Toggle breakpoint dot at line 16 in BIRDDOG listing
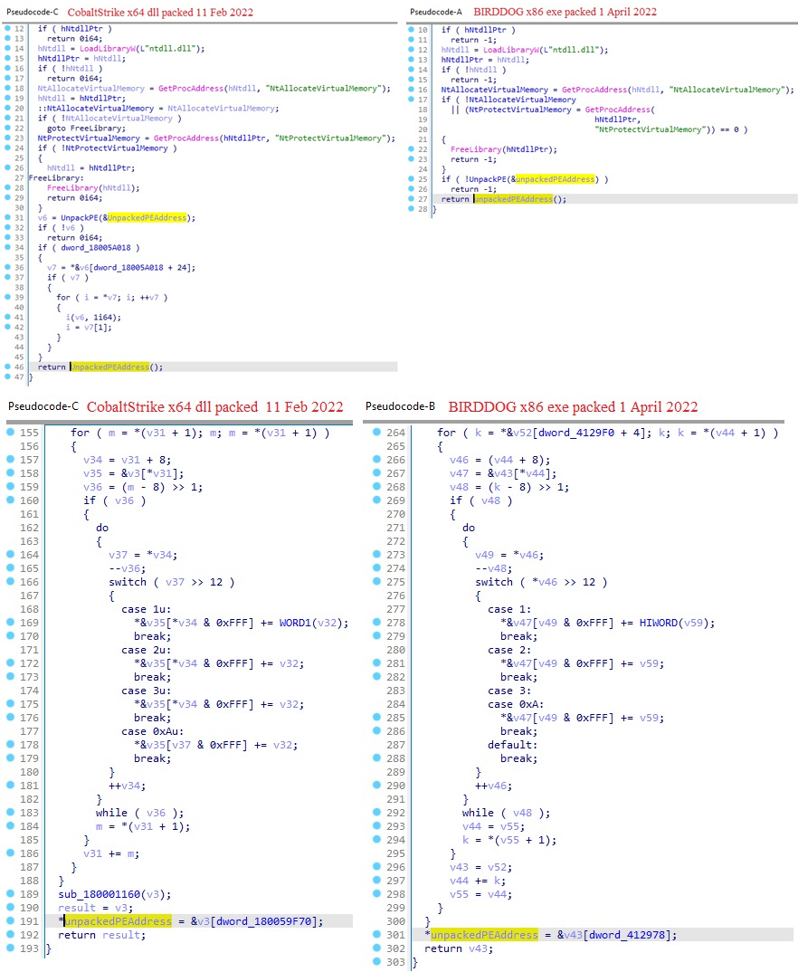This screenshot has height=972, width=798. (411, 90)
